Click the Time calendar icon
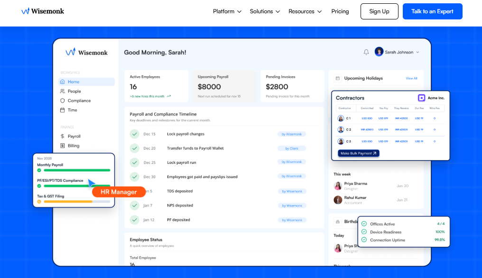This screenshot has width=482, height=278. coord(62,110)
